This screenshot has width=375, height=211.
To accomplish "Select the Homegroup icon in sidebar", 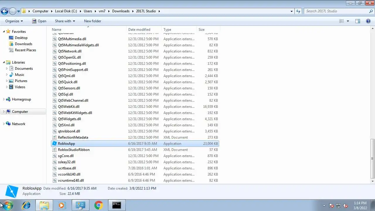I will pyautogui.click(x=8, y=99).
